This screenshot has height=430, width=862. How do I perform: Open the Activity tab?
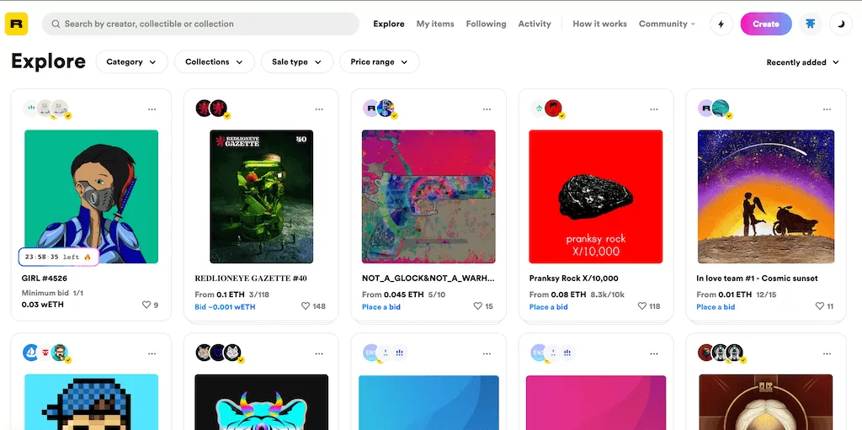coord(535,24)
